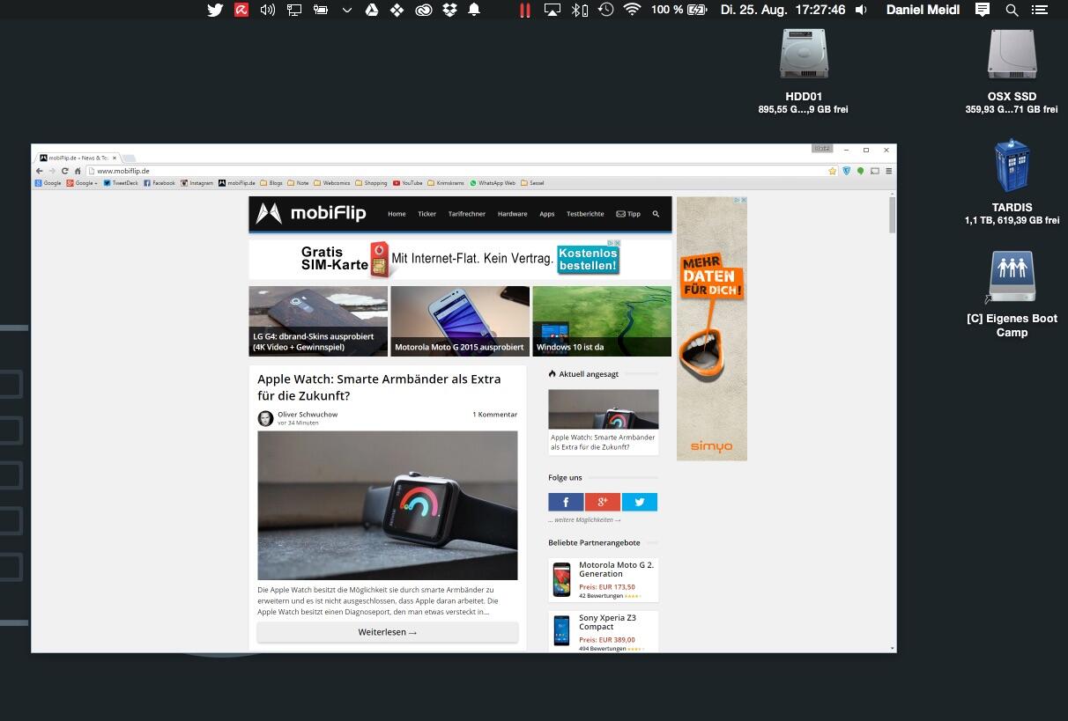
Task: Open the browser hamburger menu
Action: point(888,171)
